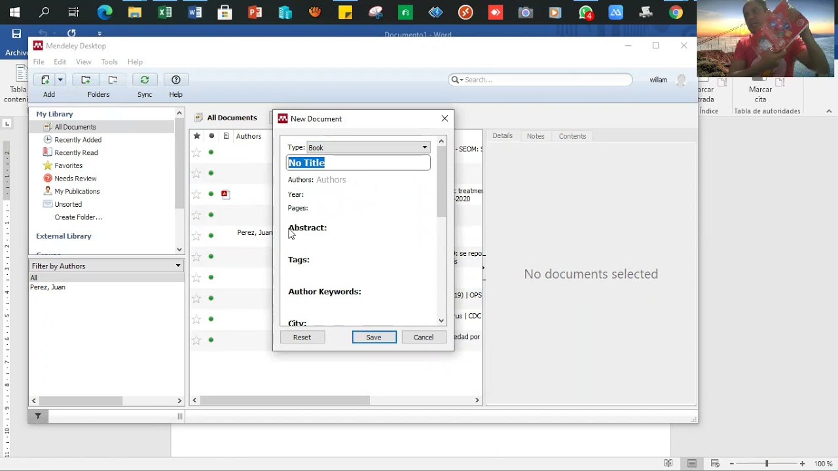Click the filter funnel icon at bottom left
The image size is (838, 471).
click(38, 416)
